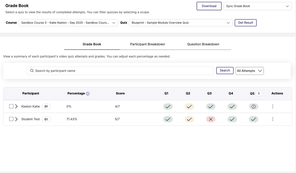Screen dimensions: 296x173
Task: Switch to the Participant Breakdown tab
Action: click(147, 44)
